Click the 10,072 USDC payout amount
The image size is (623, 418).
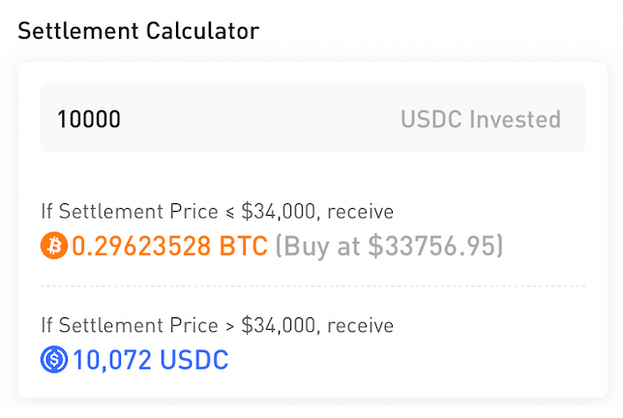pos(151,360)
